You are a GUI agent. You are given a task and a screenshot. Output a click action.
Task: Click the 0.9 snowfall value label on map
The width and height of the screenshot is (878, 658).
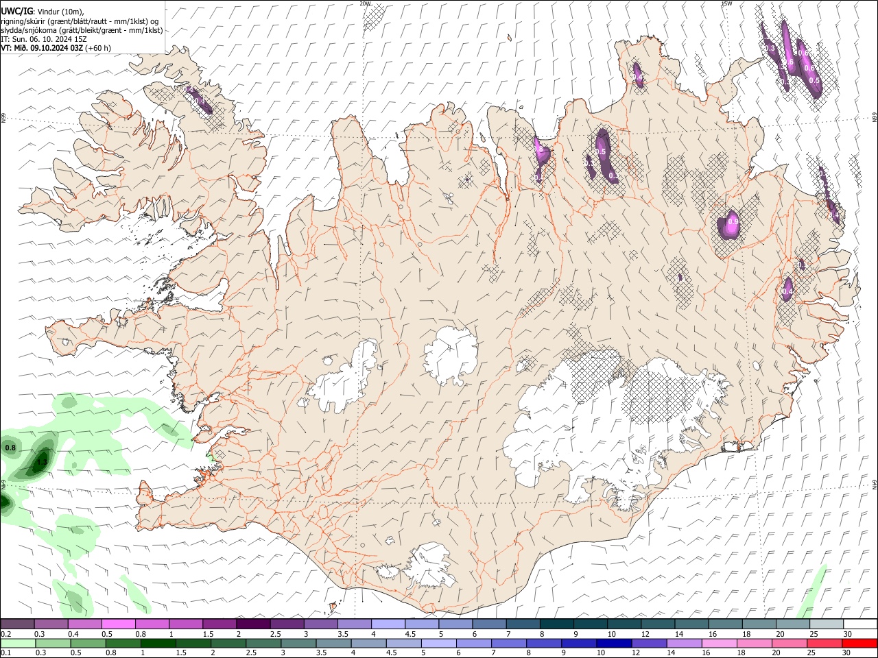click(733, 221)
